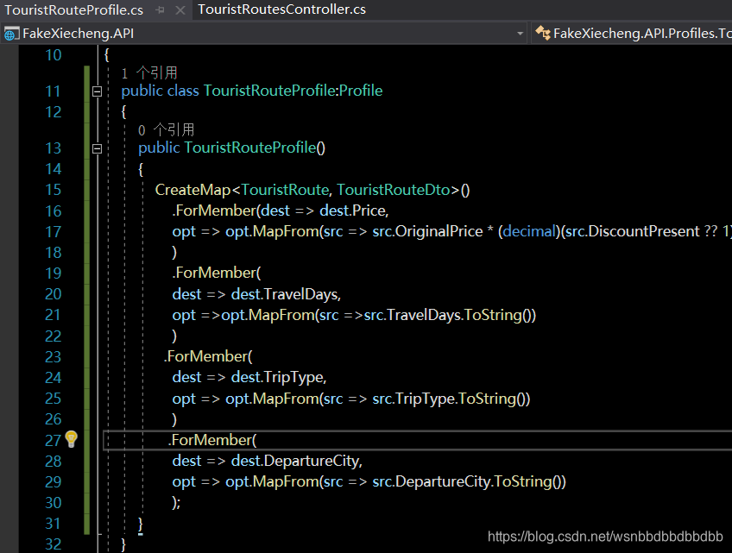Click the class icon beside FakeXiecheng.API.Profiles
The height and width of the screenshot is (553, 732).
[542, 33]
